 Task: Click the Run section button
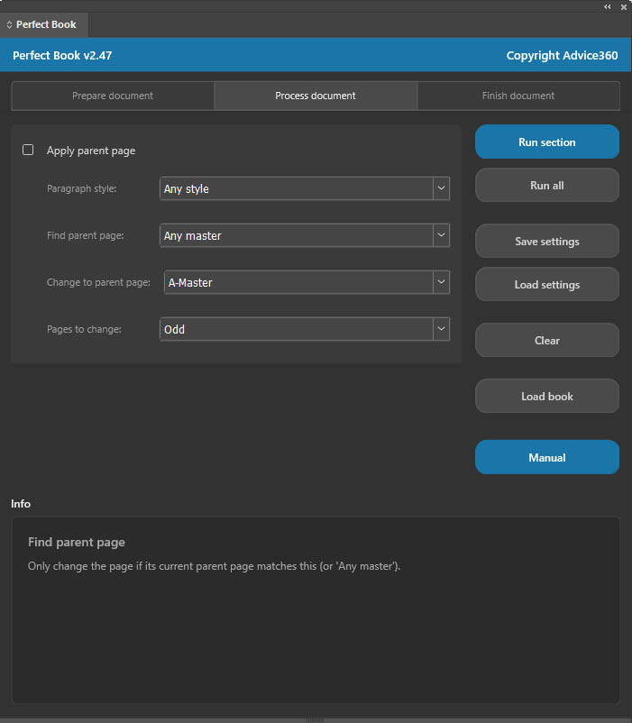pos(547,142)
